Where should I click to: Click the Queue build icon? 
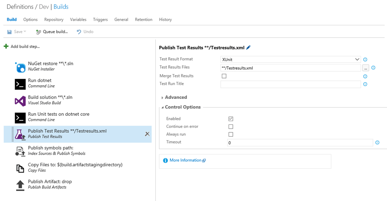38,32
